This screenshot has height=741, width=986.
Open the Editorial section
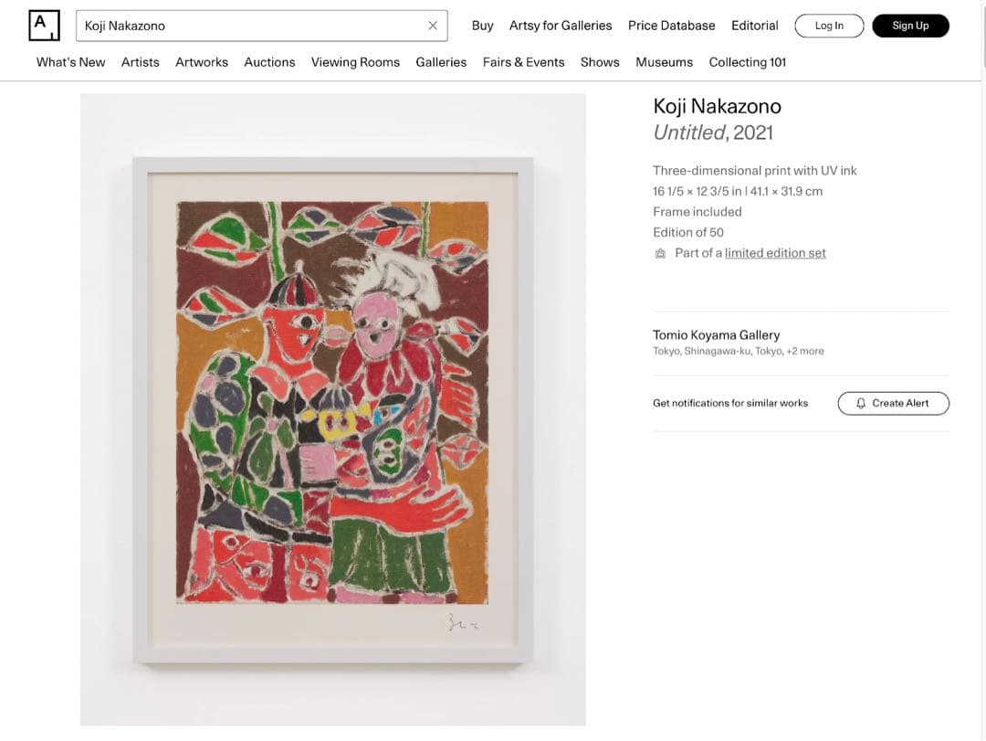[755, 26]
